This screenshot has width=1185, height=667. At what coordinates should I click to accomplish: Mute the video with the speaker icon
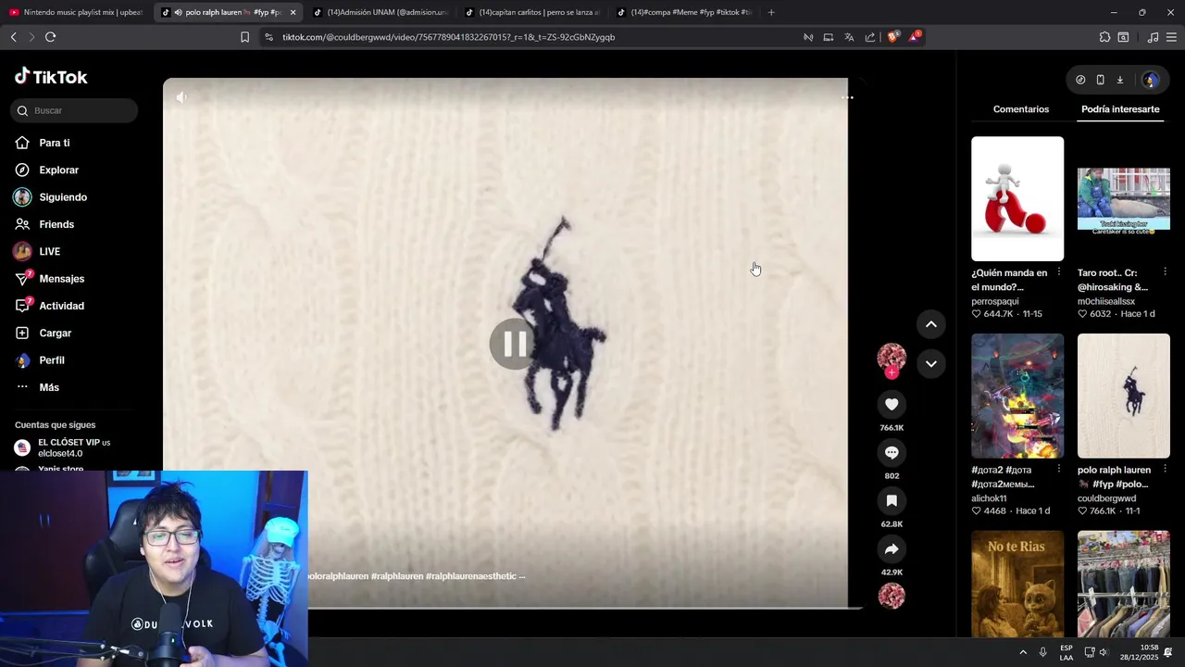point(181,97)
